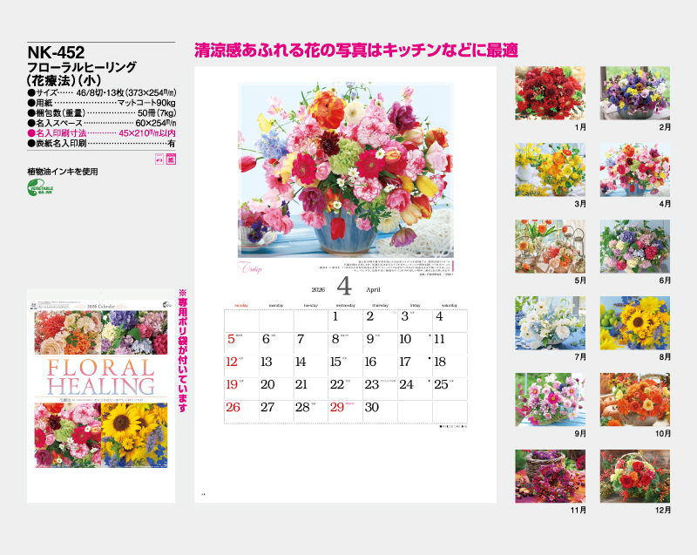Click the Vegetable Oil Ink logo
The height and width of the screenshot is (555, 697).
[40, 187]
